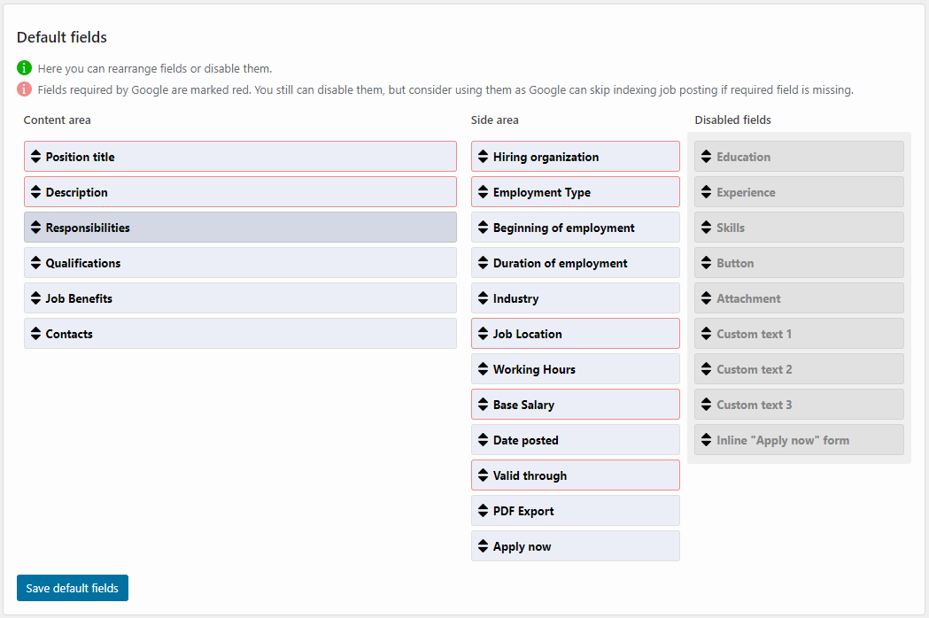The height and width of the screenshot is (618, 929).
Task: Select the disabled Custom text 1 label
Action: 754,334
